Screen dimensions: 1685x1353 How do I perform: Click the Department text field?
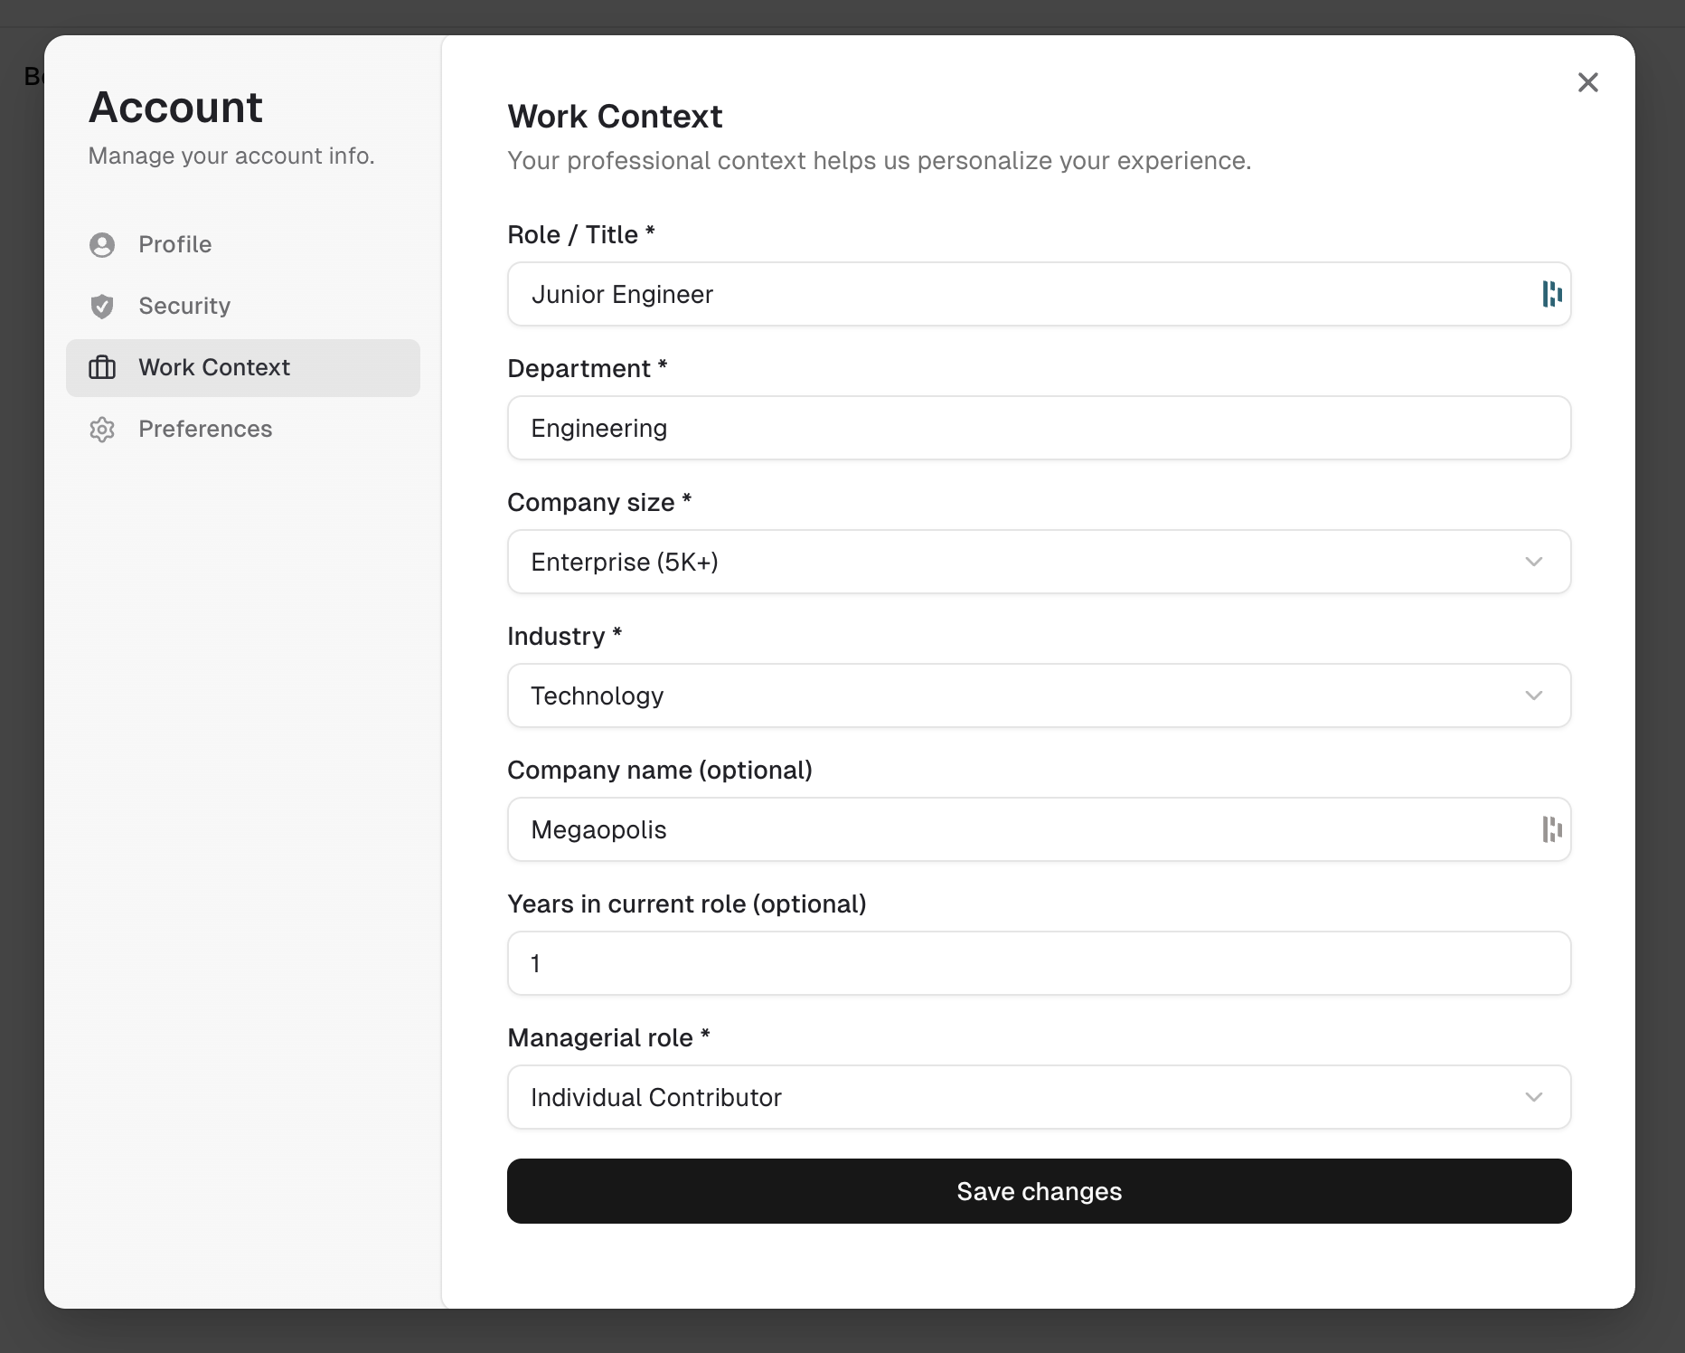1039,428
